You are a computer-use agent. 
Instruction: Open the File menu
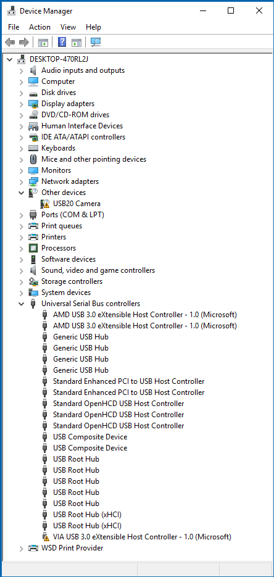(14, 27)
